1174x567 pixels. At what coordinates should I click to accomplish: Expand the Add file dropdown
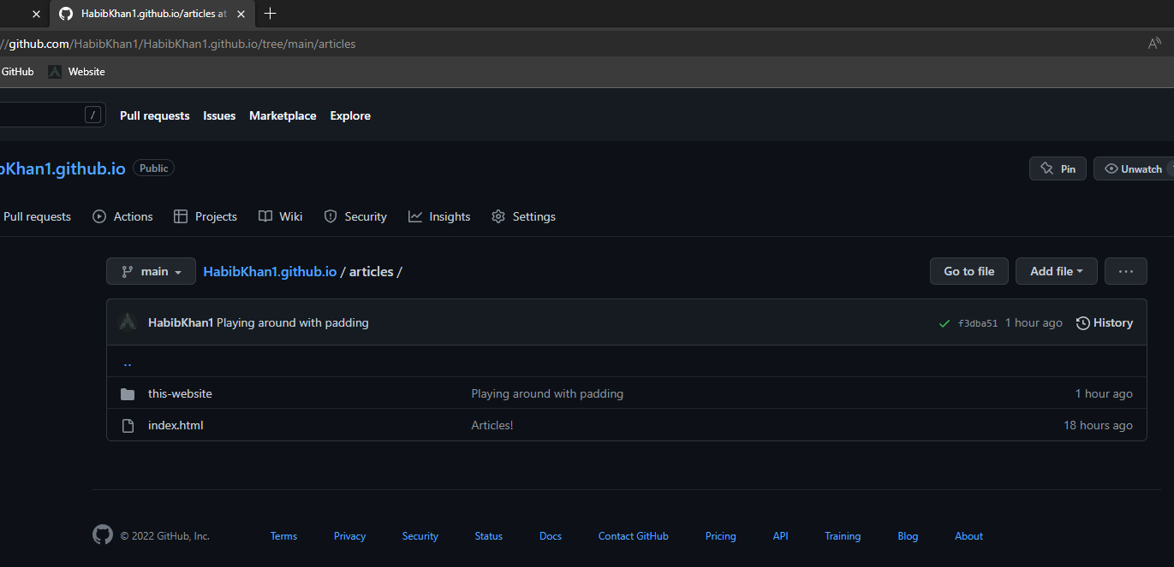click(x=1057, y=271)
